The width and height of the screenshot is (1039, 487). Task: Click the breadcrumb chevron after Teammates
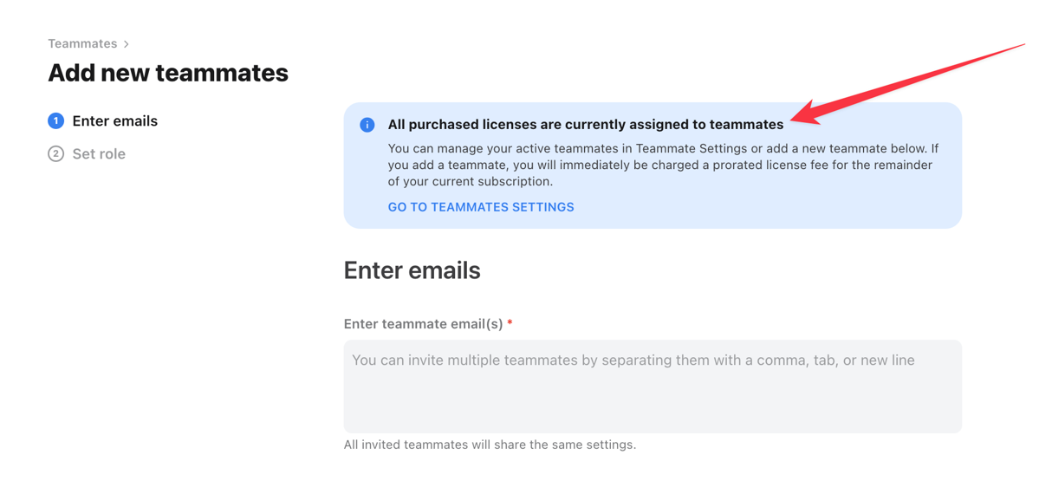click(126, 43)
